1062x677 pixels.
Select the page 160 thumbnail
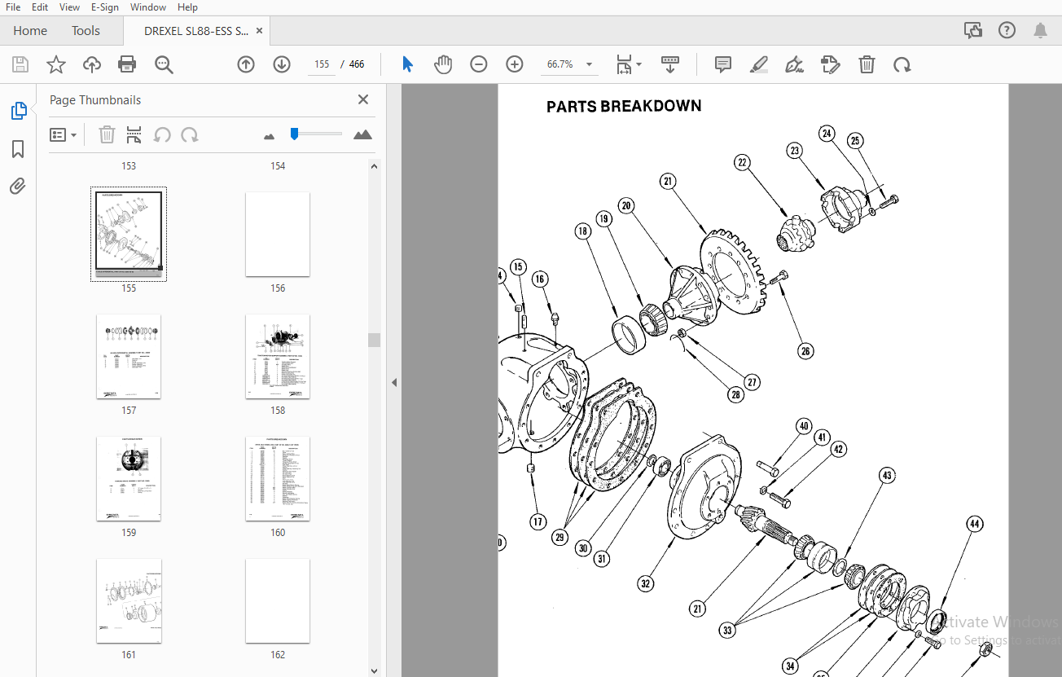[278, 479]
